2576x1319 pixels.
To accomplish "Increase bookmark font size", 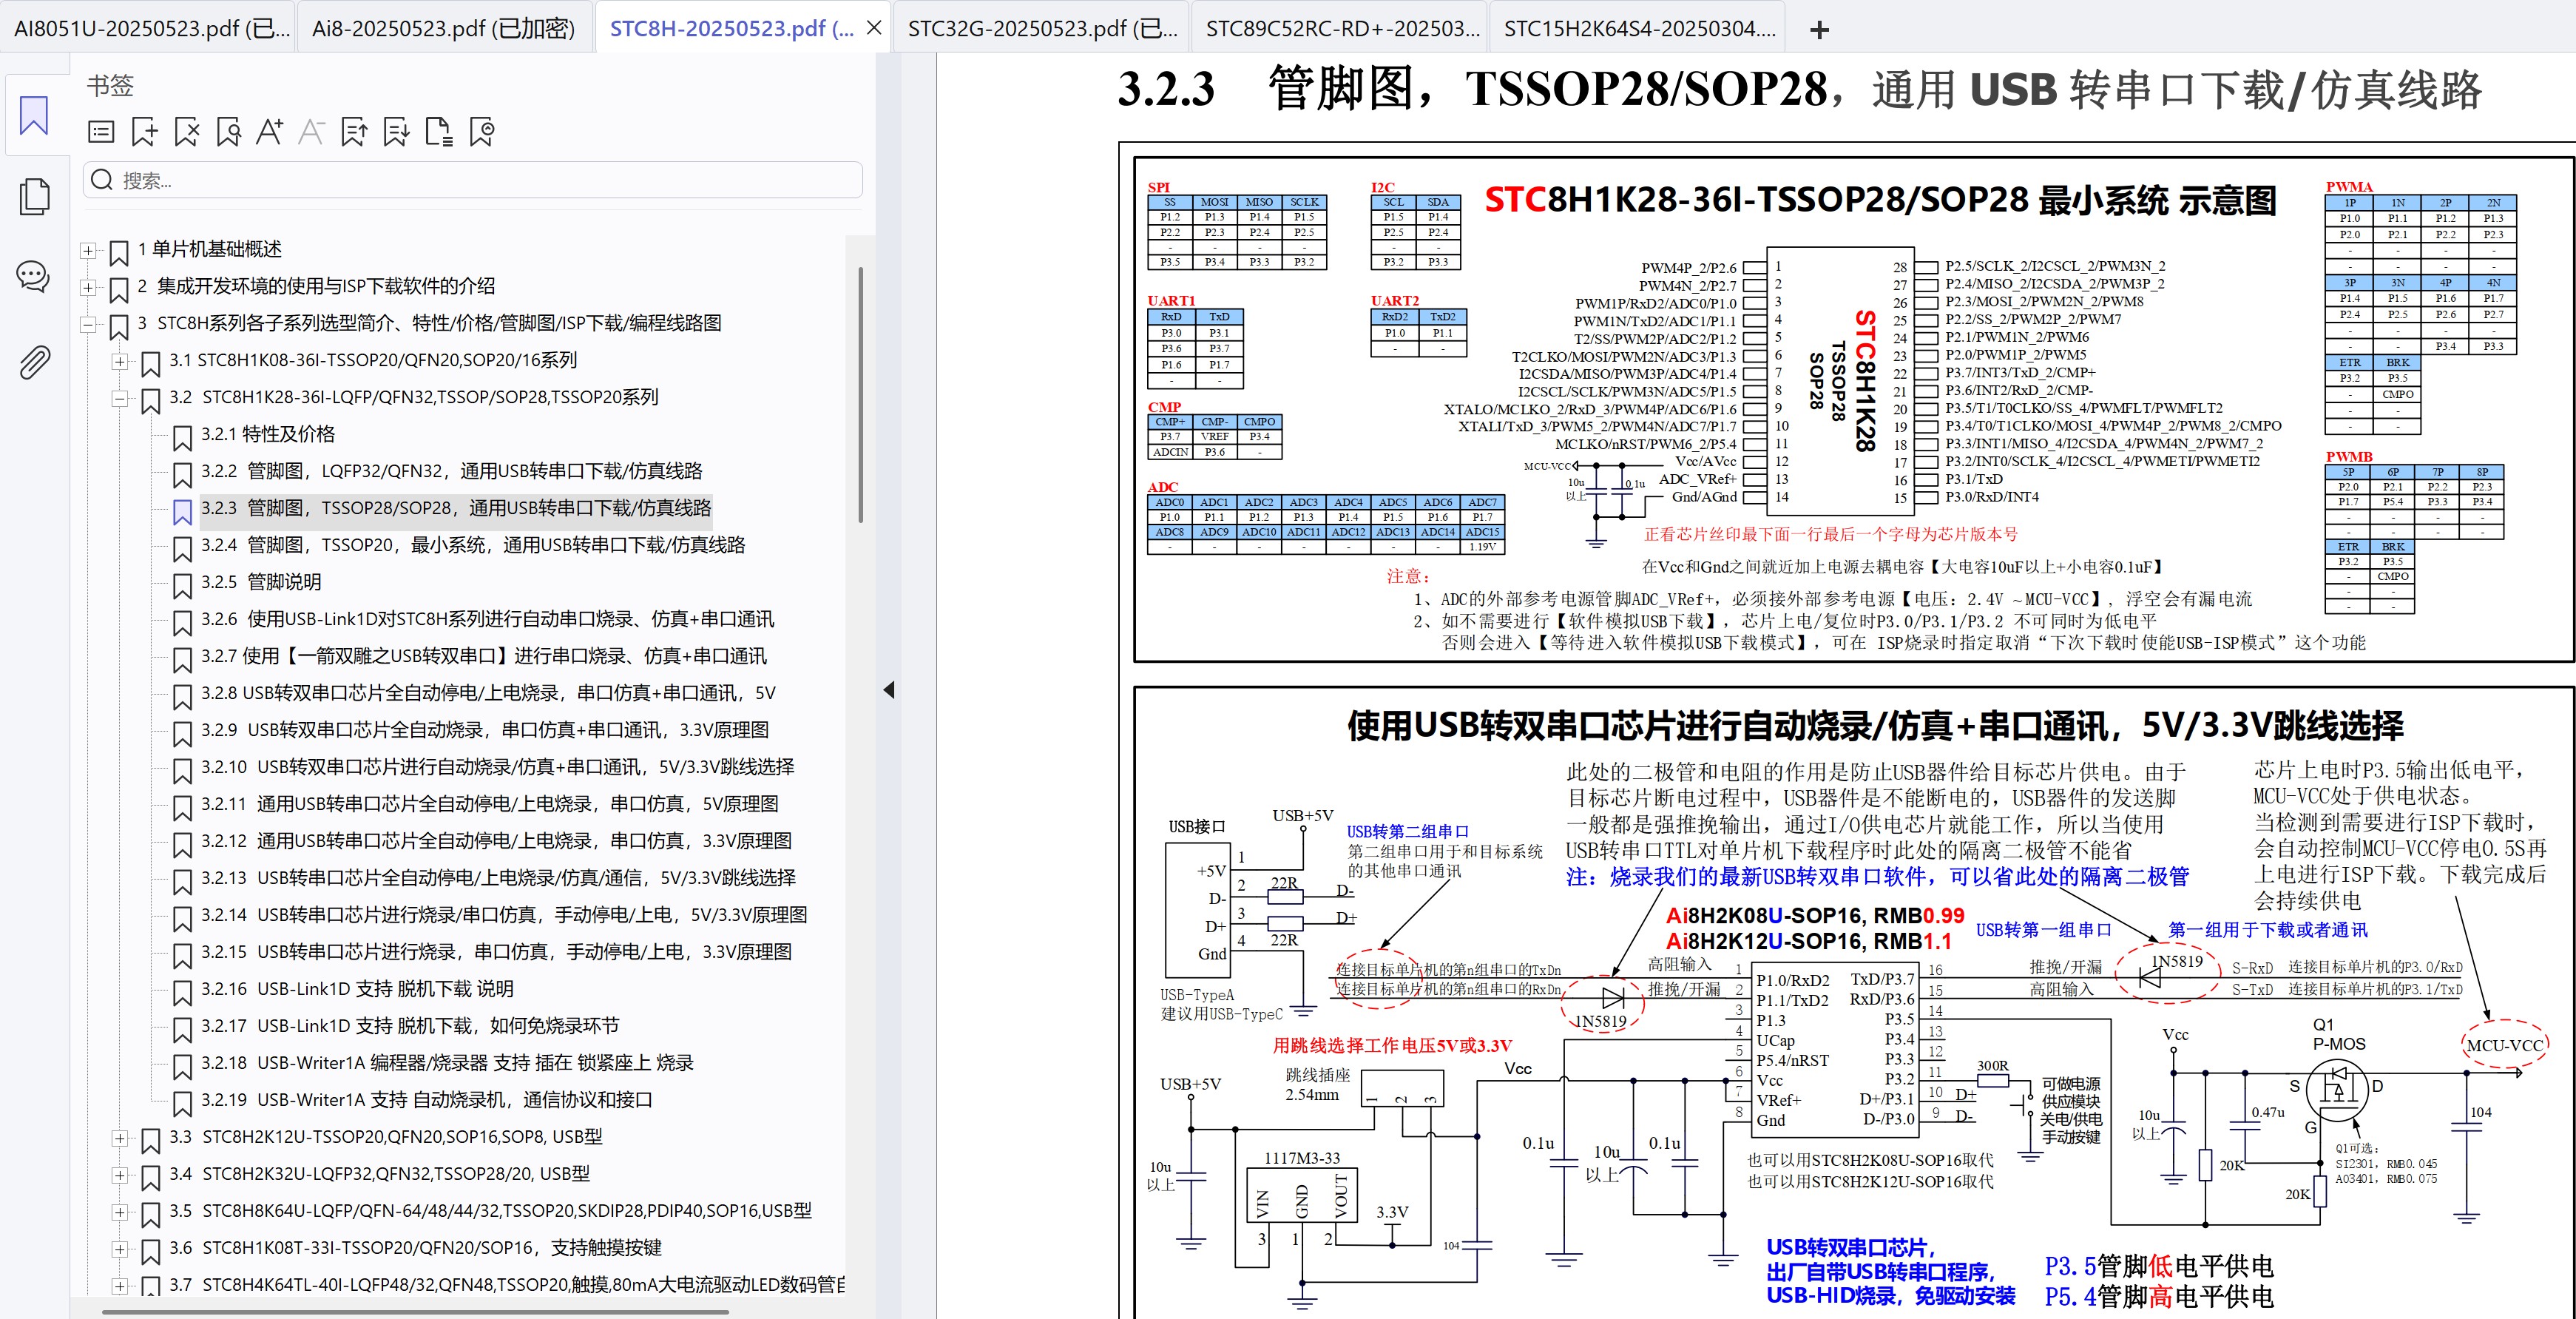I will click(270, 132).
